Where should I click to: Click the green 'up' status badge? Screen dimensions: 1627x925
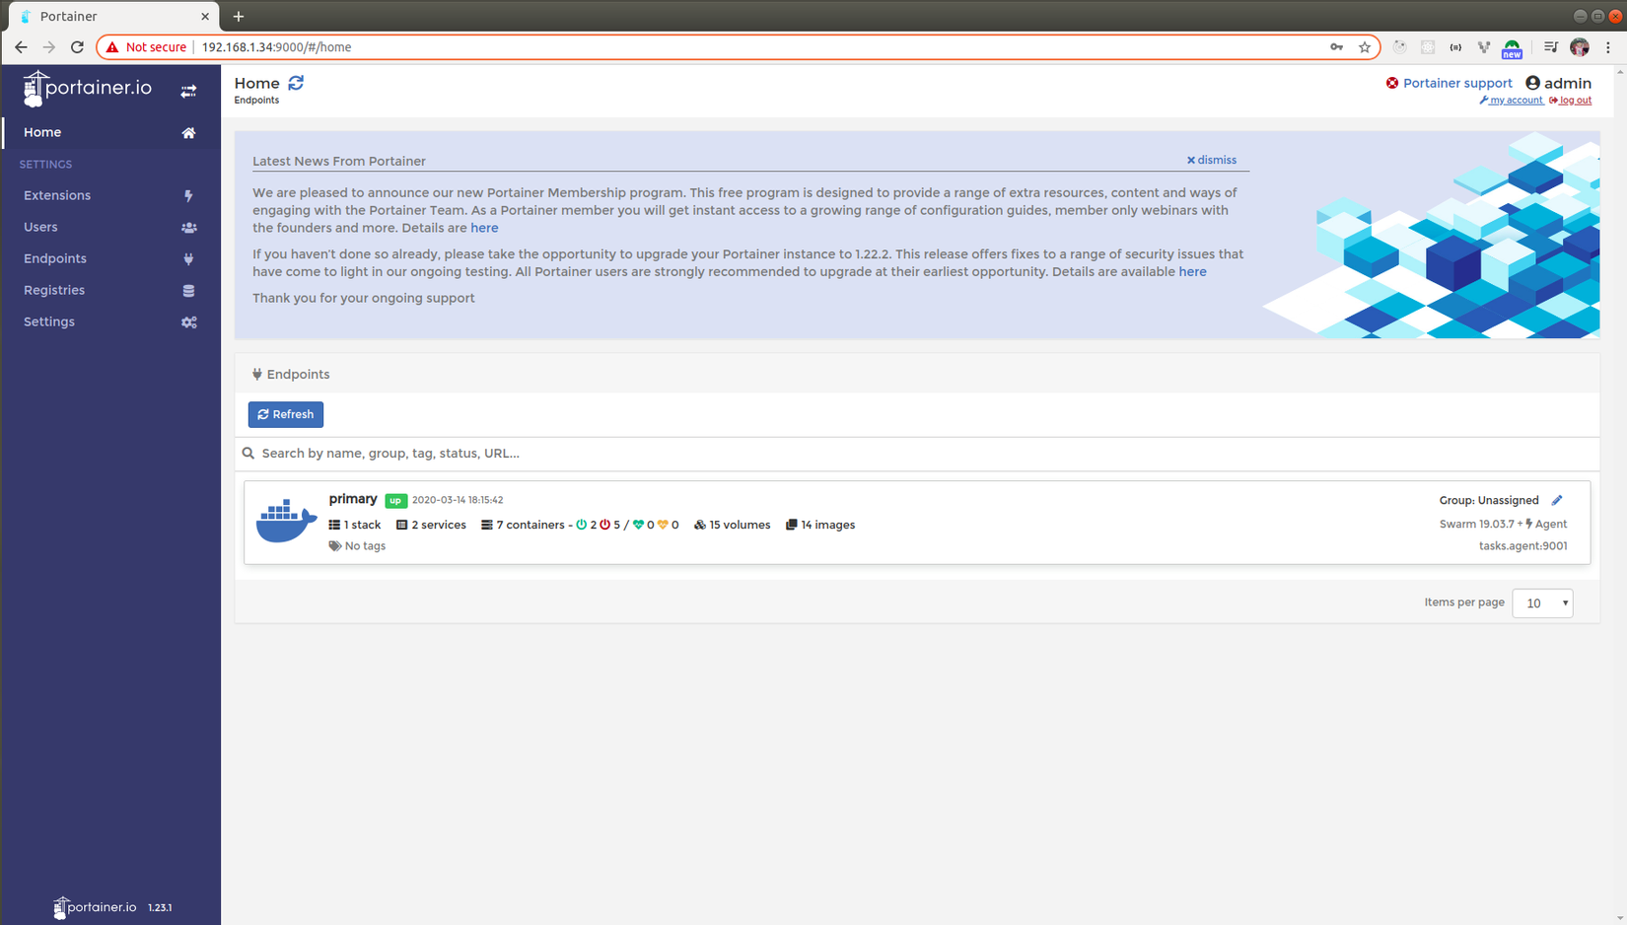point(395,501)
